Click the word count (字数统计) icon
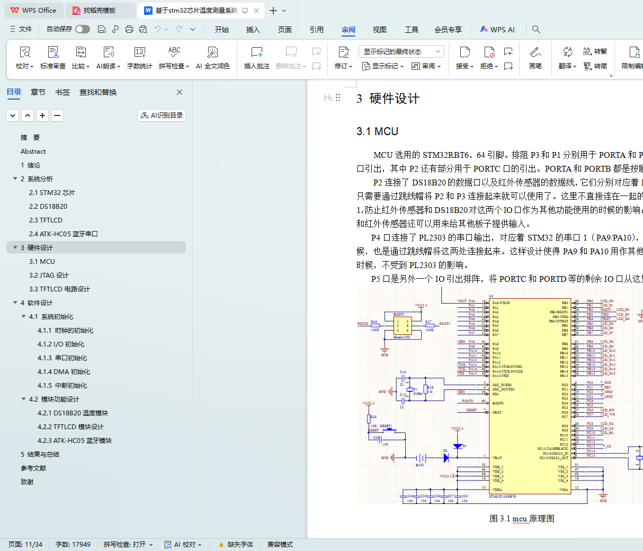 click(x=139, y=52)
